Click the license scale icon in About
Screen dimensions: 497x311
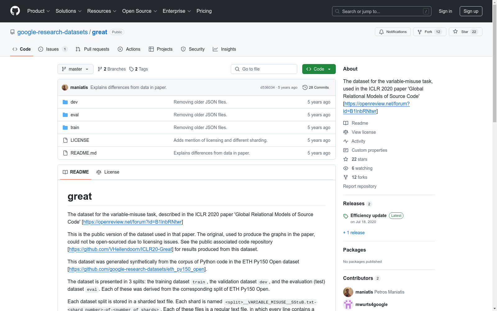346,132
